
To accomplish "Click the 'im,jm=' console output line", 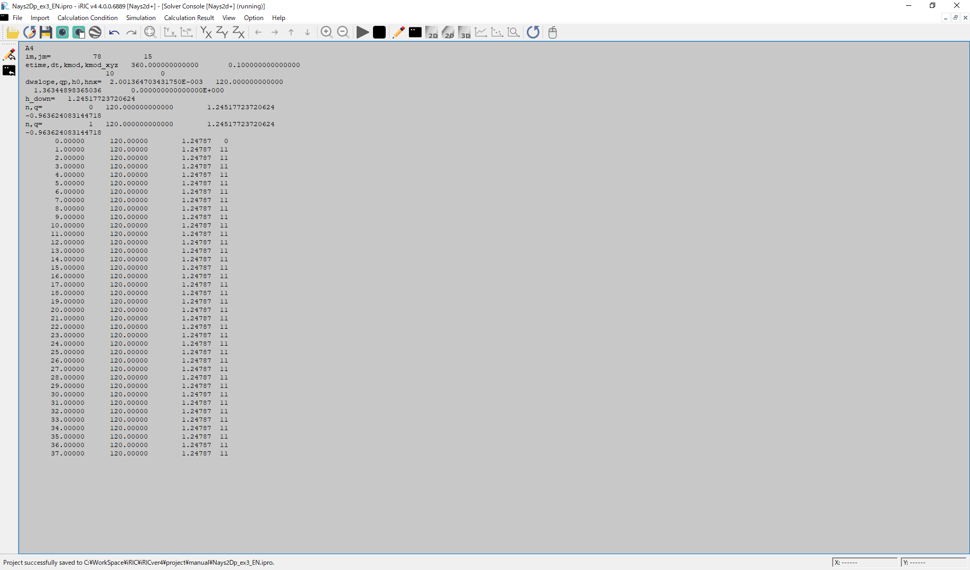I will pos(89,56).
